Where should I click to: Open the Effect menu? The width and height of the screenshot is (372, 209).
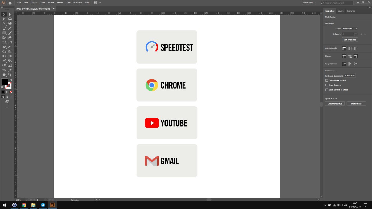click(60, 3)
